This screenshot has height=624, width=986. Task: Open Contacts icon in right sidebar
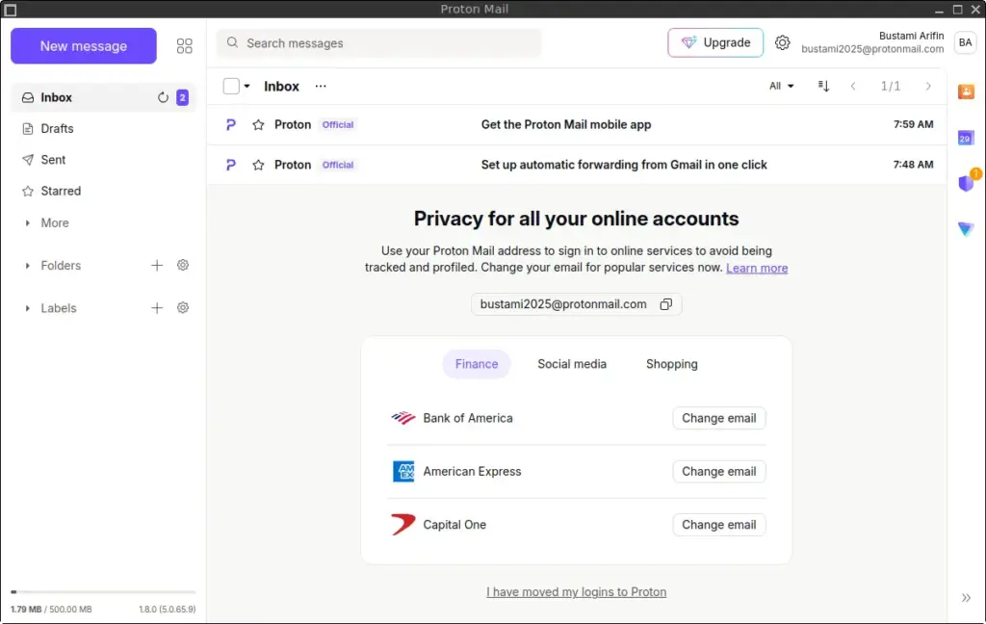click(x=966, y=91)
